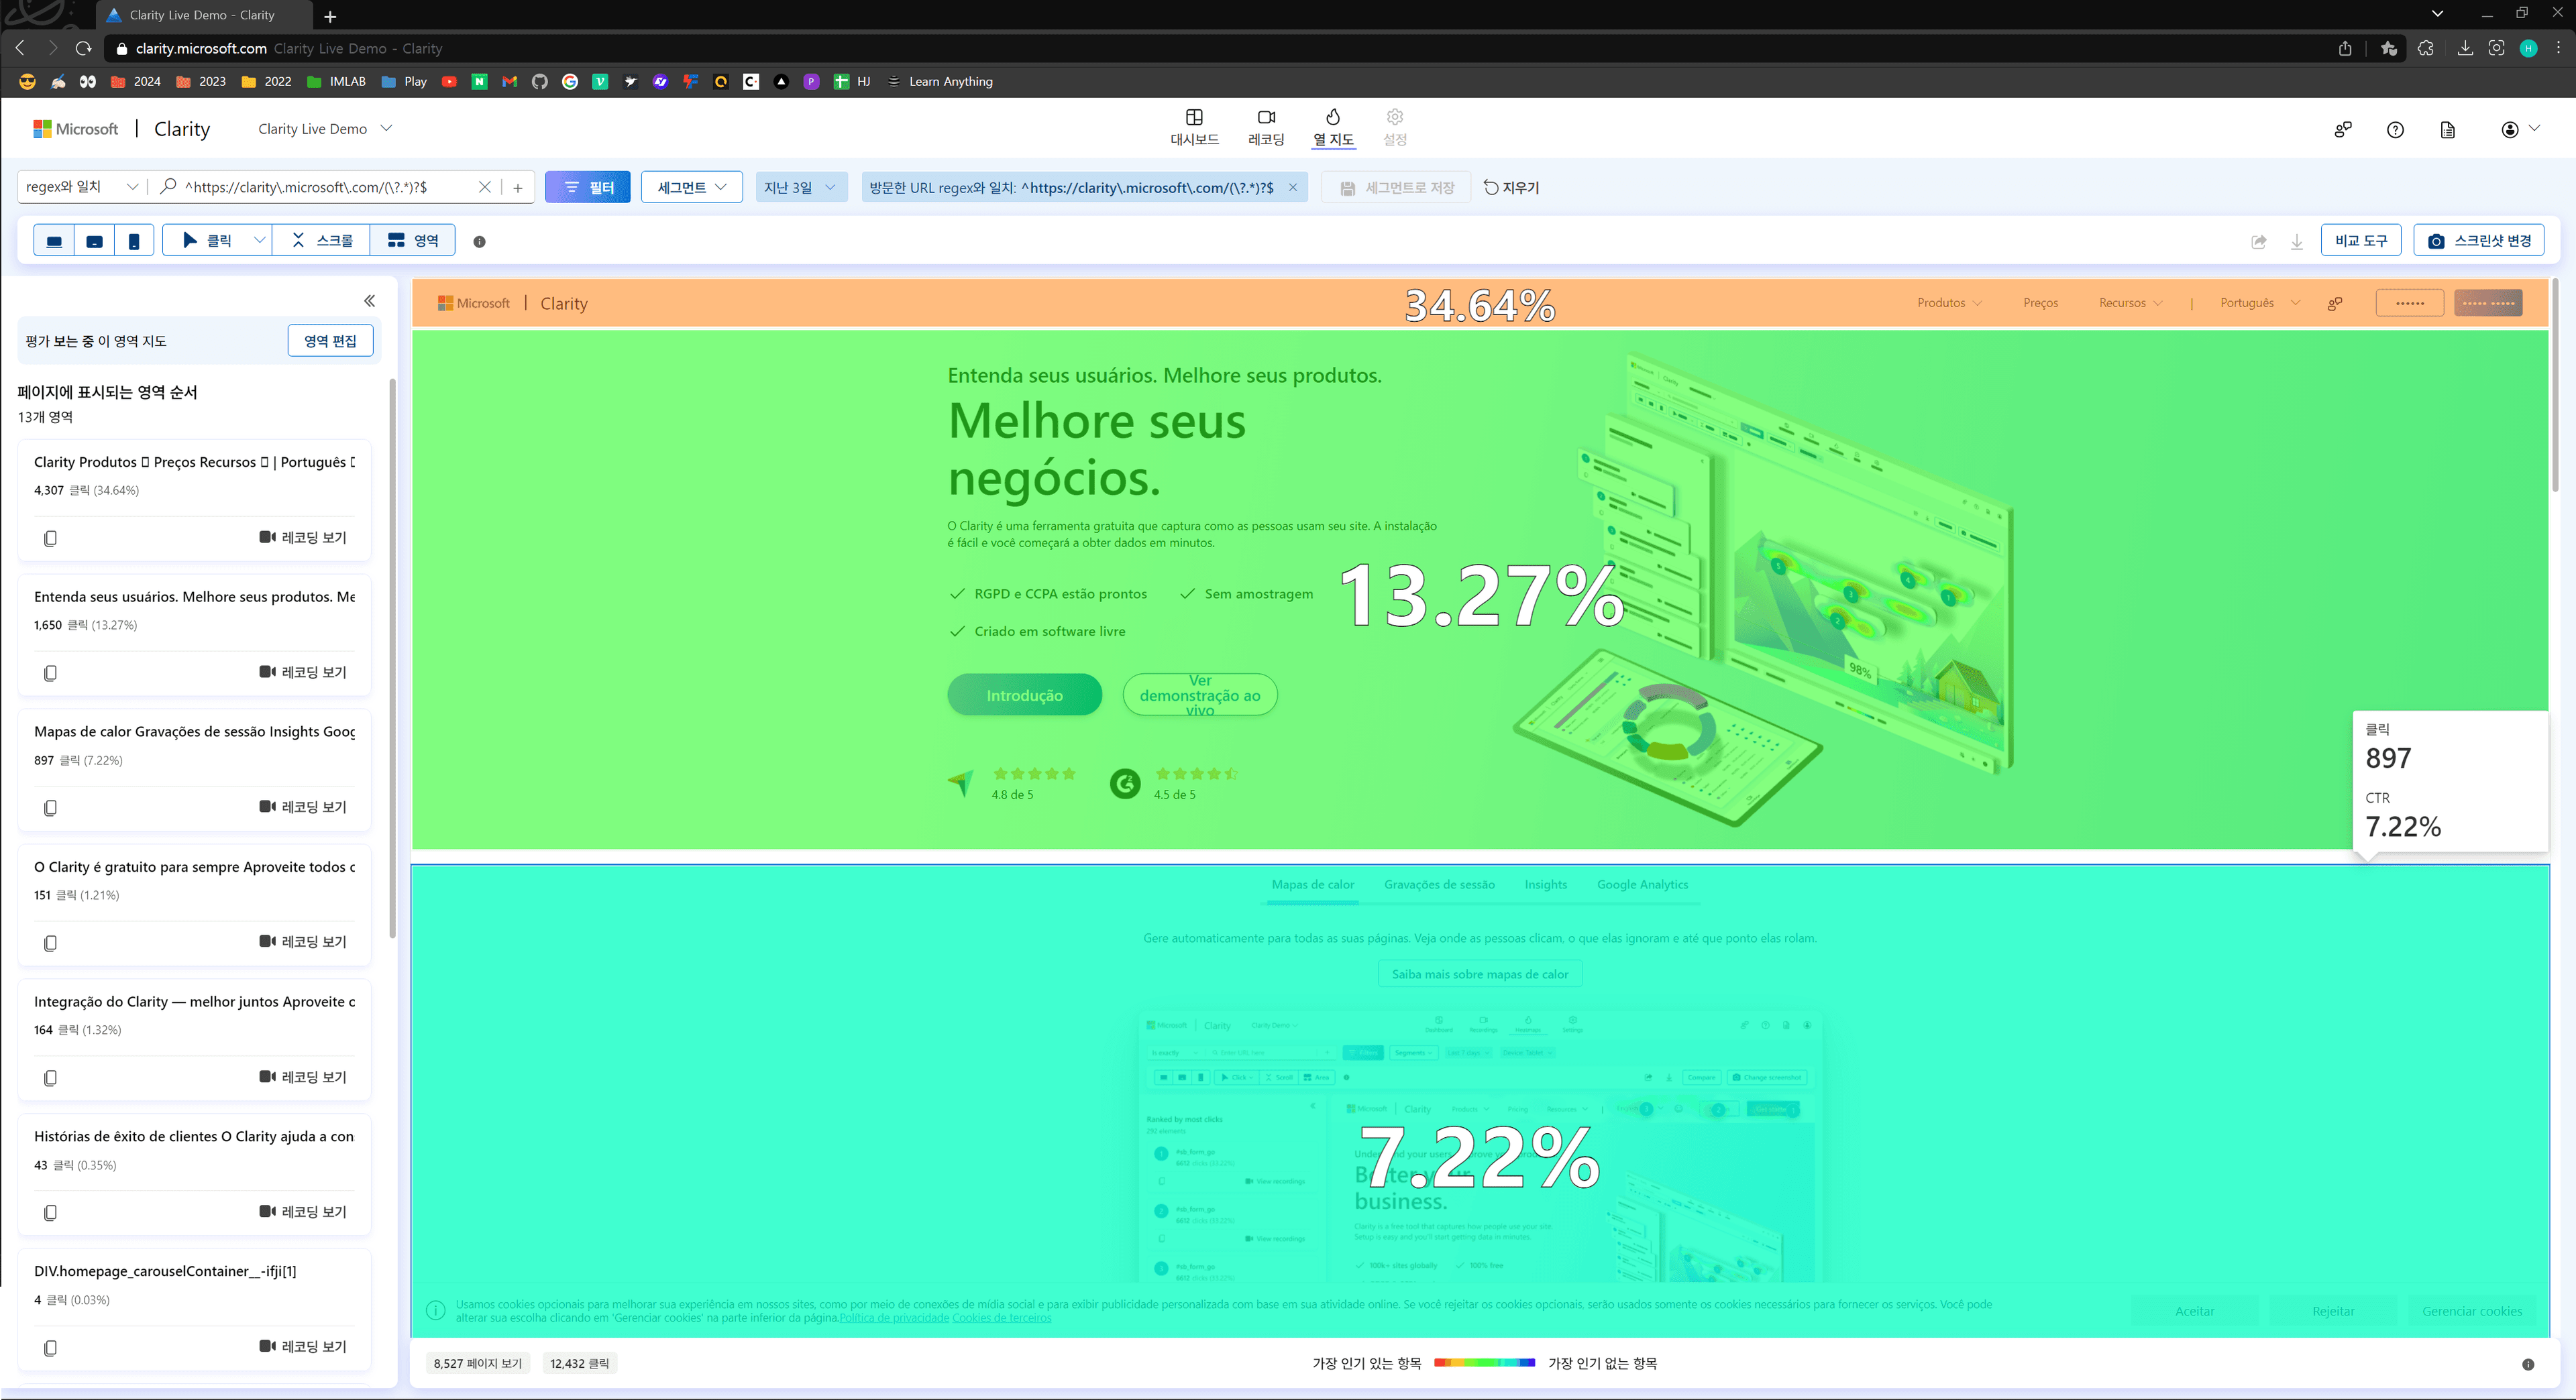
Task: Clear the URL filter input with X
Action: [485, 187]
